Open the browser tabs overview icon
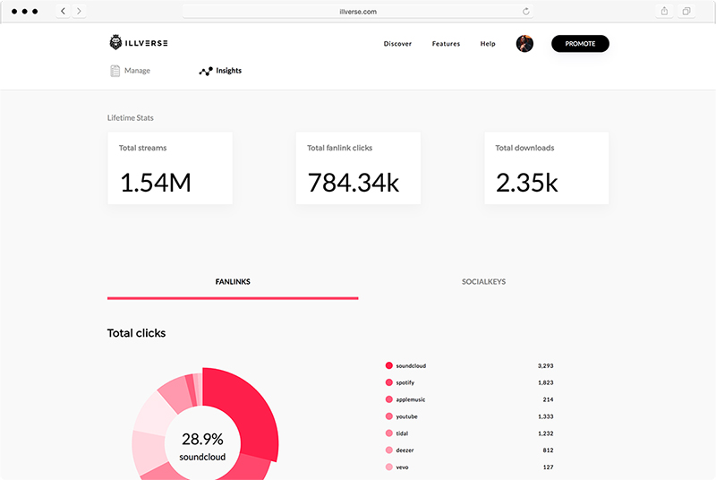 pos(686,11)
